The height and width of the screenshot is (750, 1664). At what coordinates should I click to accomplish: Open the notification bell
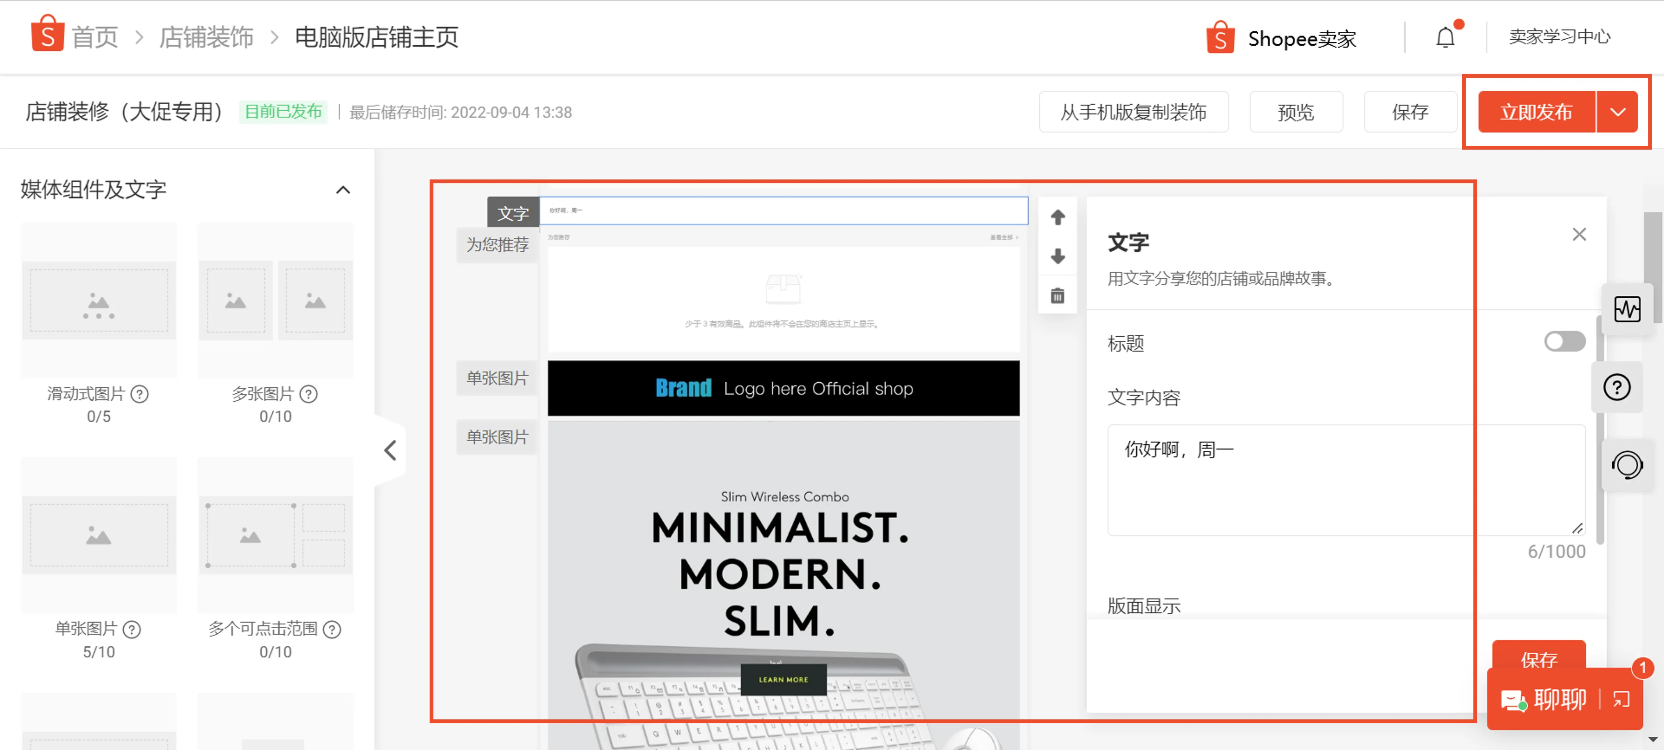pos(1445,37)
